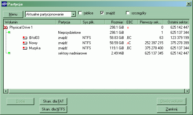
Task: Click the Aktualne partycjonowanie combo box text
Action: (45, 14)
